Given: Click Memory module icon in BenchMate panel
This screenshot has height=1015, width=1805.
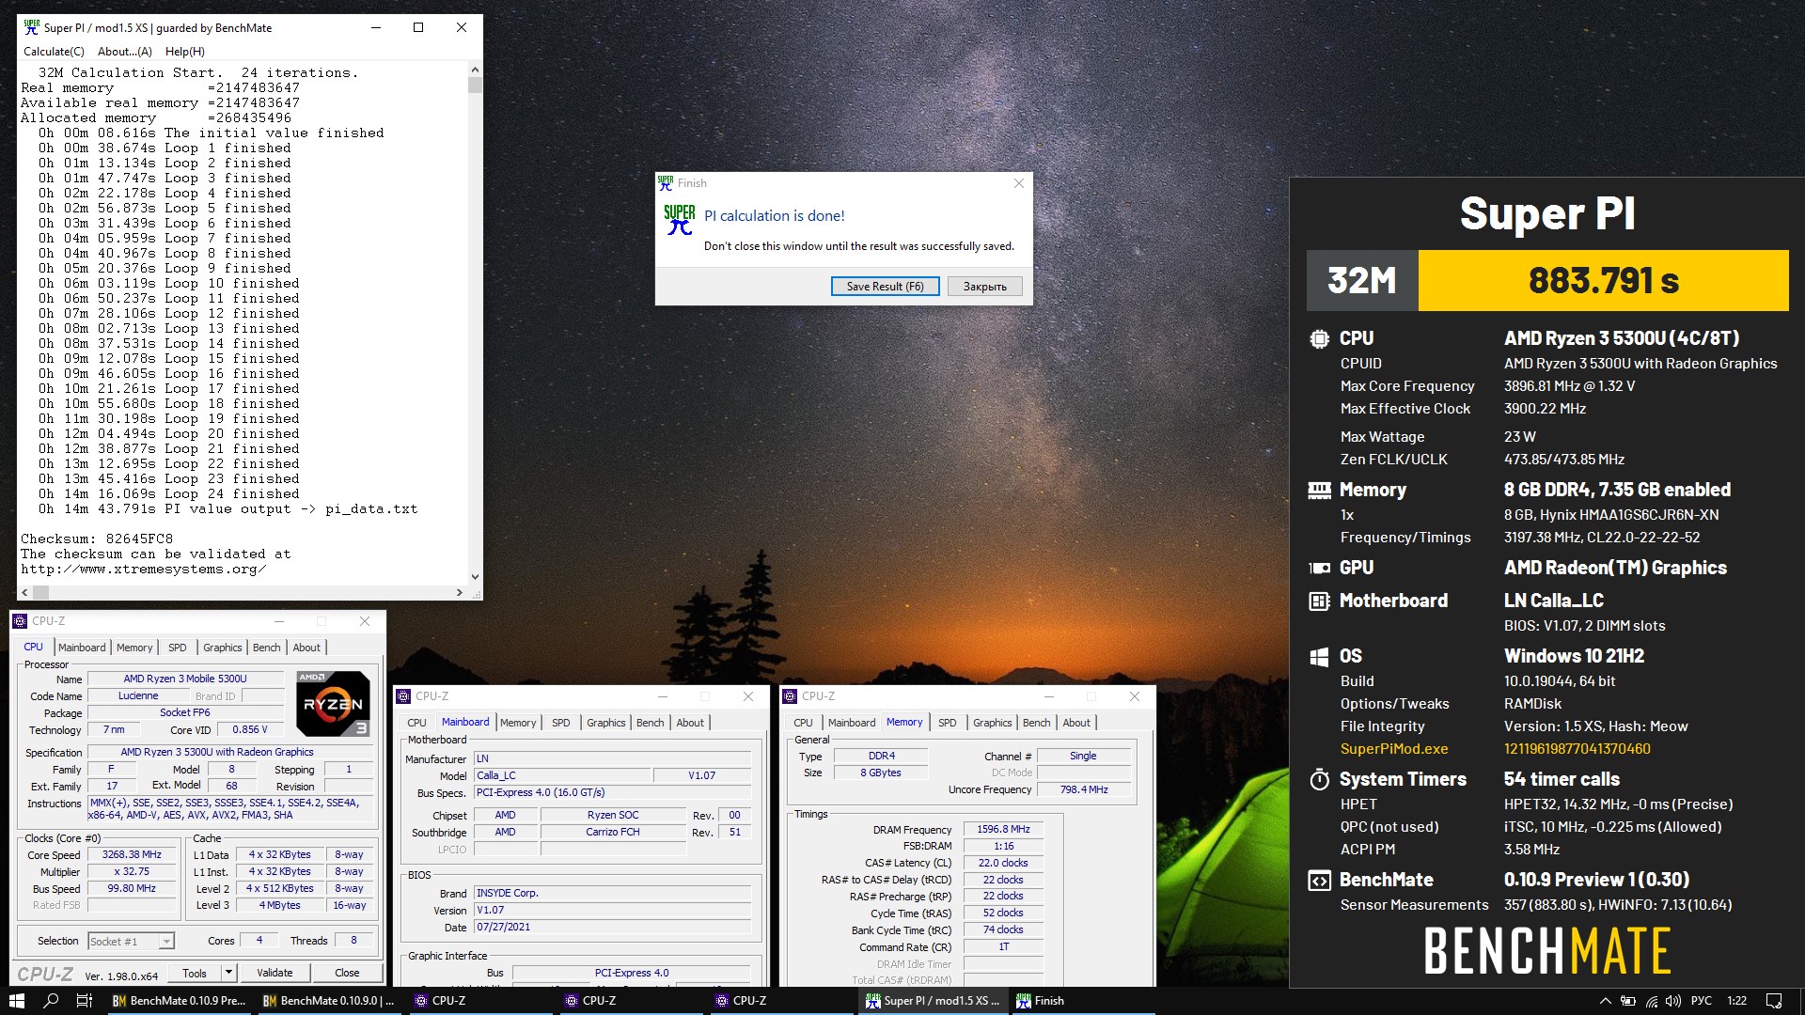Looking at the screenshot, I should (x=1319, y=490).
